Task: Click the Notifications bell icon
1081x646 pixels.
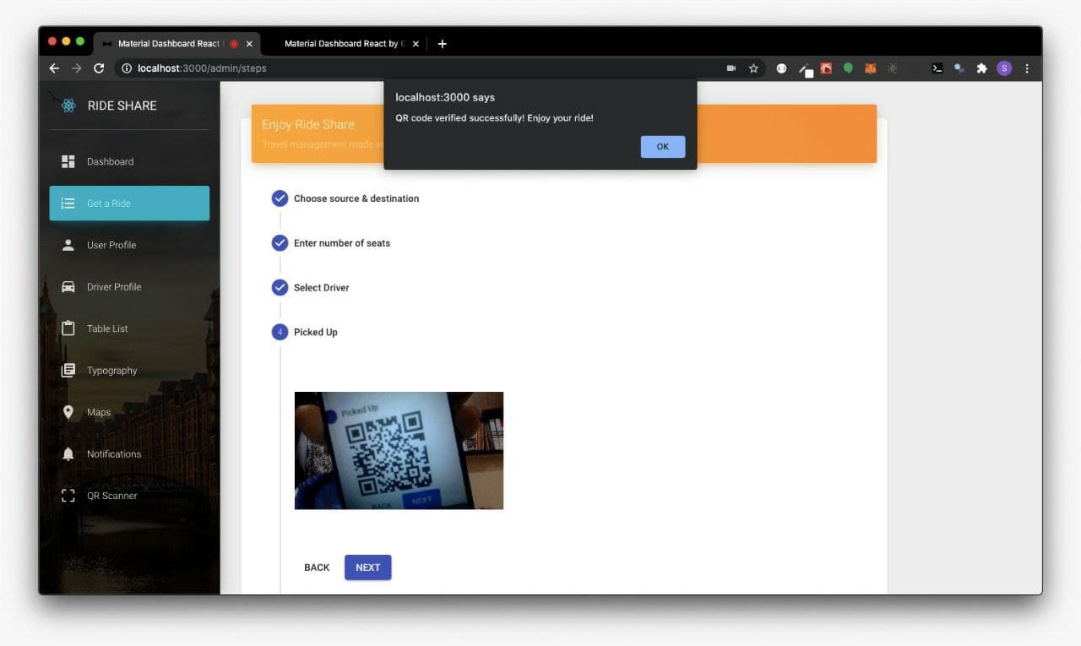Action: click(x=68, y=454)
